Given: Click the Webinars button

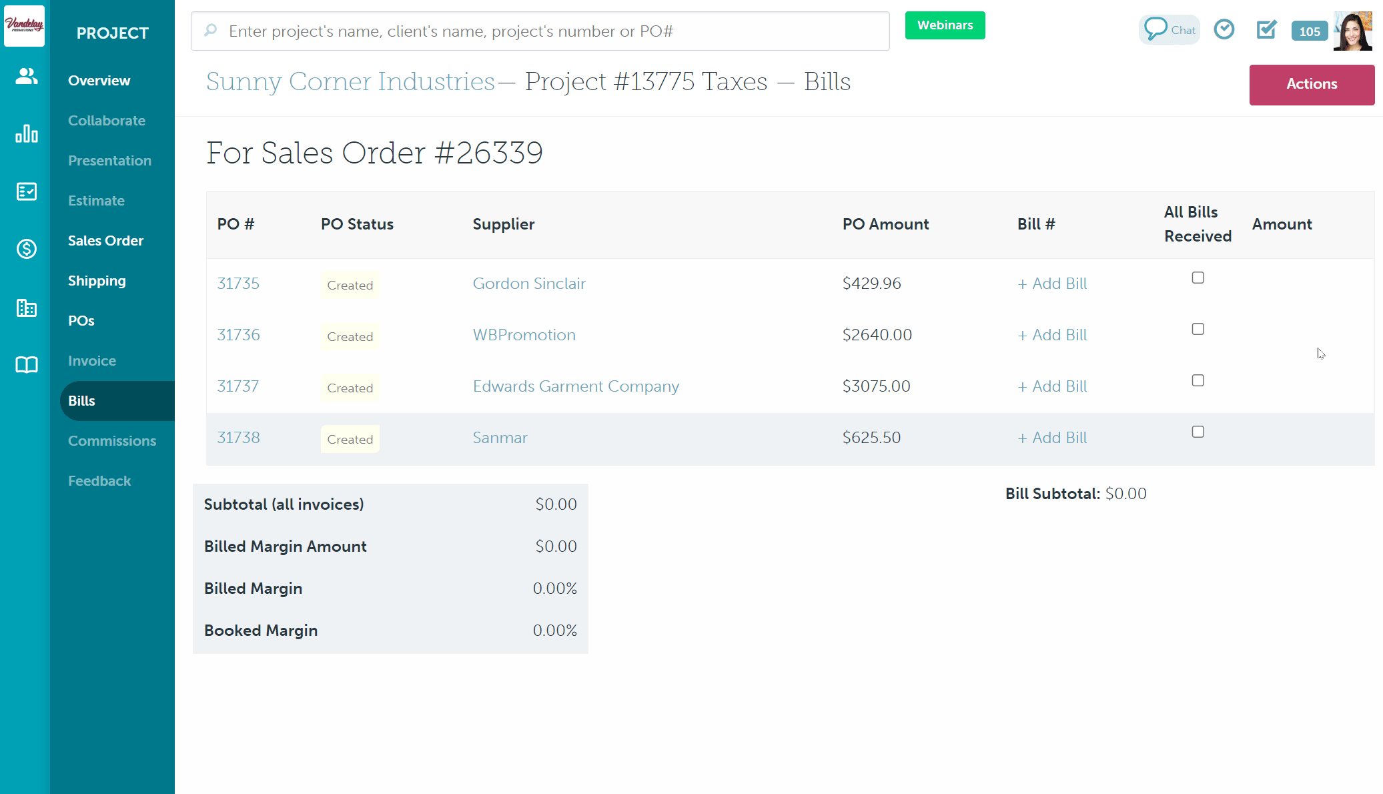Looking at the screenshot, I should click(945, 25).
